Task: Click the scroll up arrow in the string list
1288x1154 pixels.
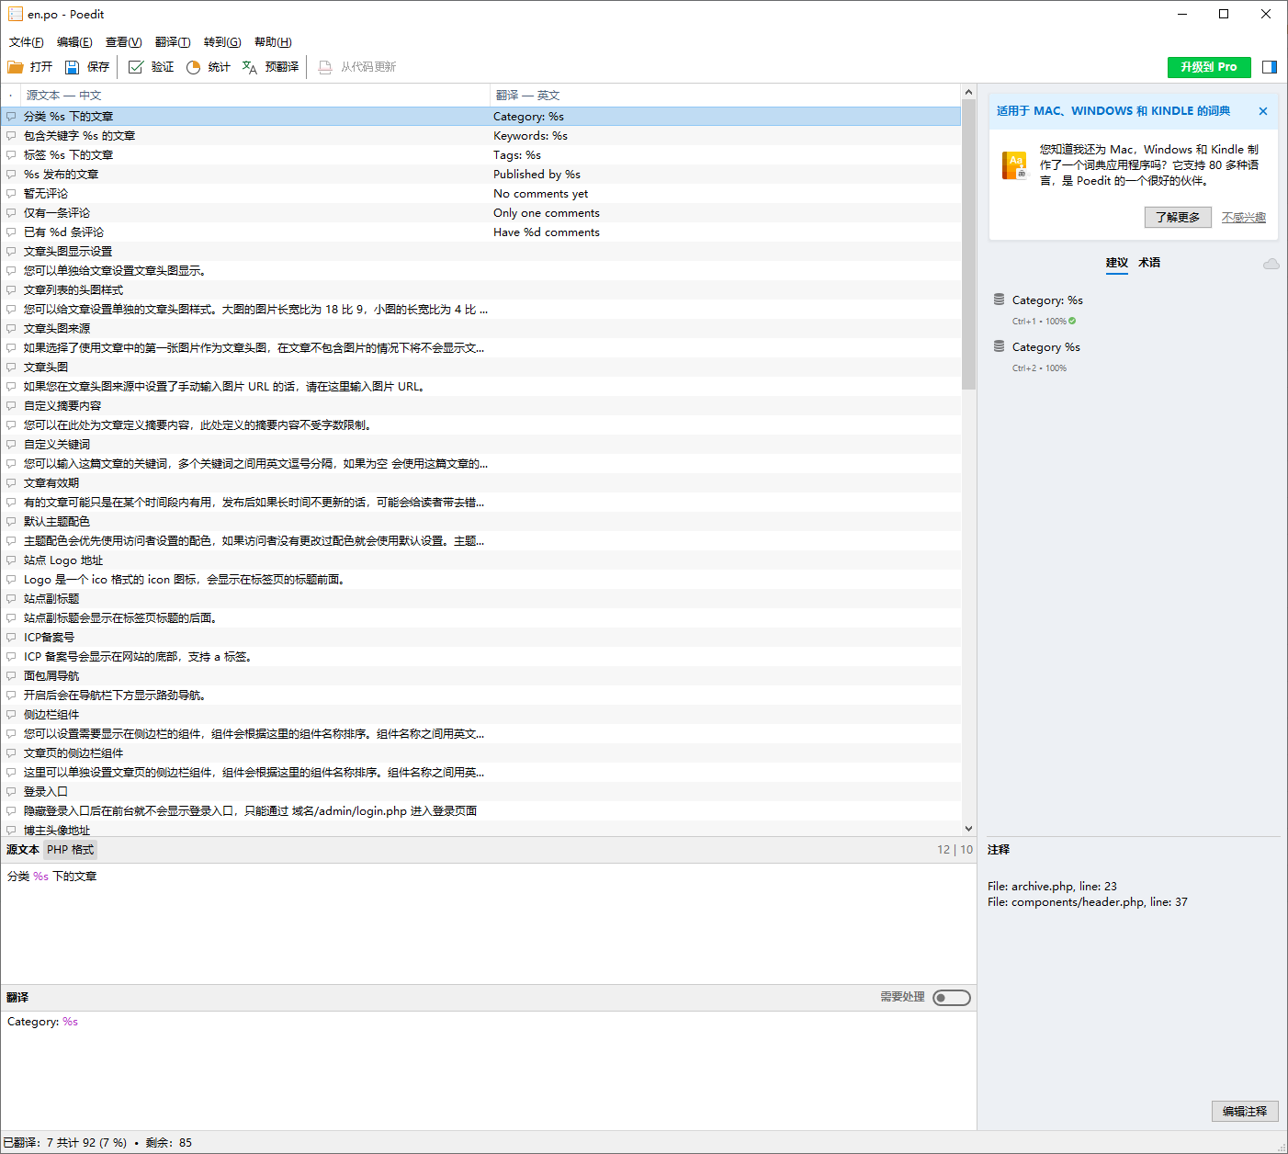Action: (x=968, y=92)
